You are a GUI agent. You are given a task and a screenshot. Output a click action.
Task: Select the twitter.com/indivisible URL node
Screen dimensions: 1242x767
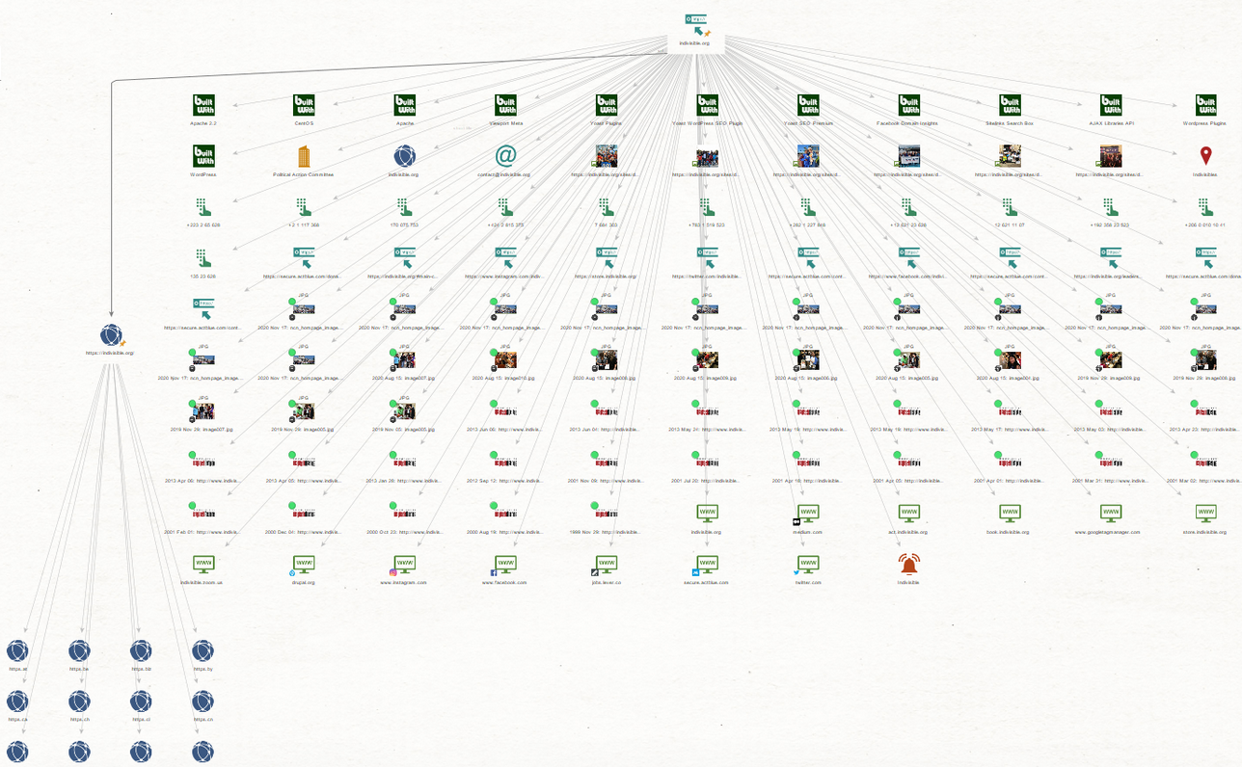point(707,258)
